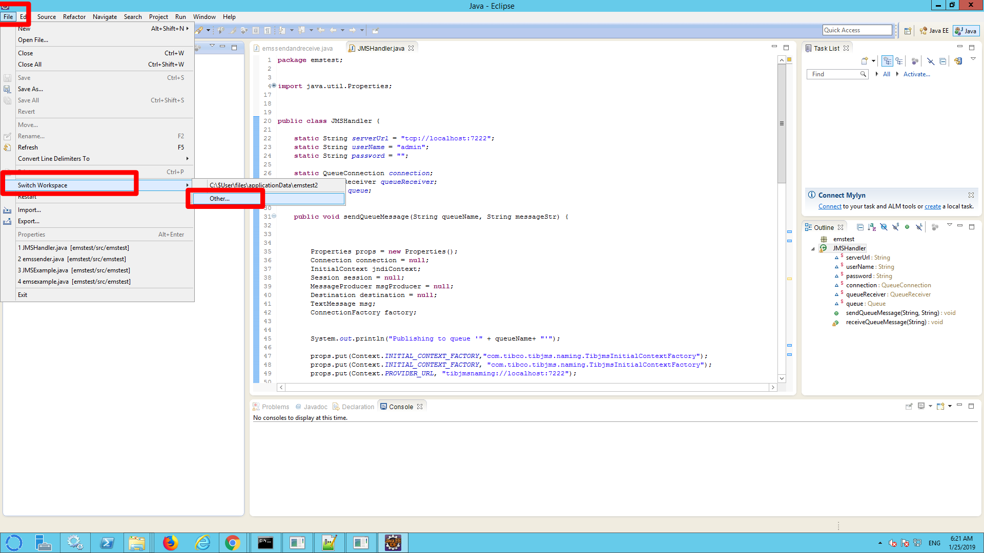This screenshot has height=553, width=984.
Task: Collapse sendQueueMessage method fold on line 31
Action: click(274, 216)
